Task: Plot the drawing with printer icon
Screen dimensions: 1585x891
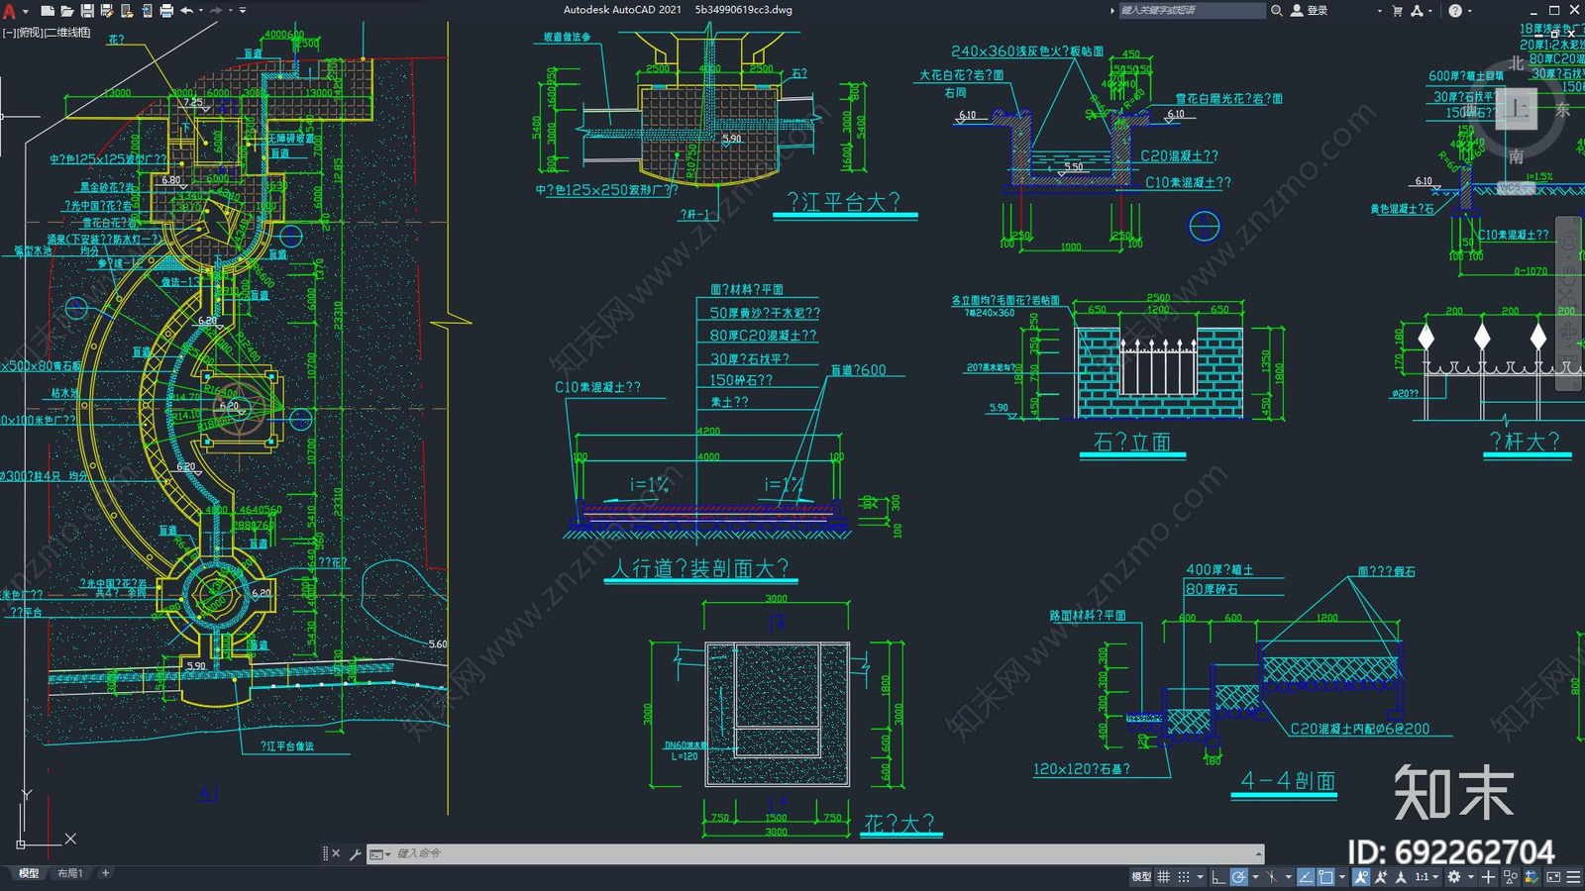Action: pyautogui.click(x=166, y=11)
